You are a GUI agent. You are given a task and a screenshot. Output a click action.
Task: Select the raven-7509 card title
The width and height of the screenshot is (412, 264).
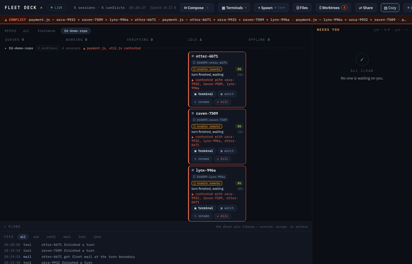207,113
